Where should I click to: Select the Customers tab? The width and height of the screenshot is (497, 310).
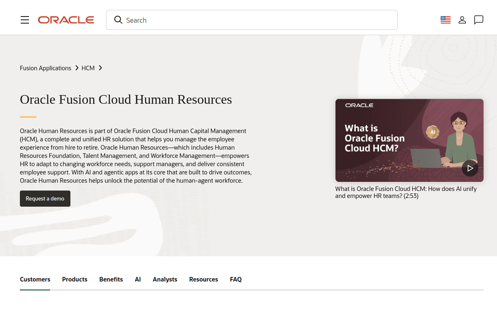pyautogui.click(x=35, y=279)
